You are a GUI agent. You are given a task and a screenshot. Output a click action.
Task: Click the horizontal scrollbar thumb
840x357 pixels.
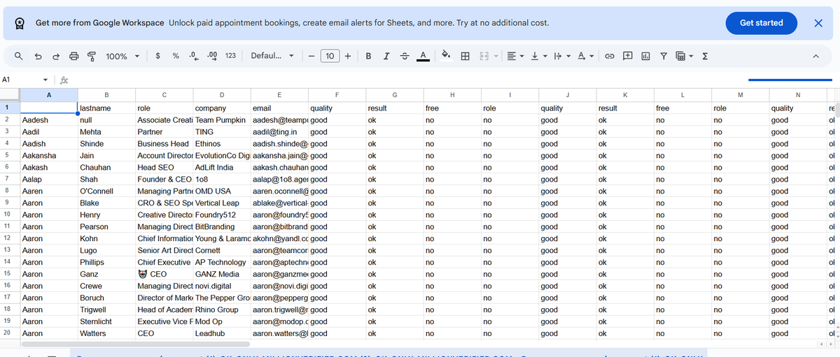[x=135, y=344]
